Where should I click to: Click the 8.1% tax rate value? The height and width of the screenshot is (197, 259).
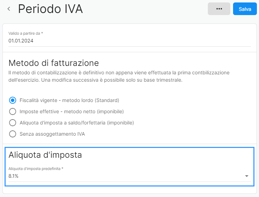coord(13,176)
